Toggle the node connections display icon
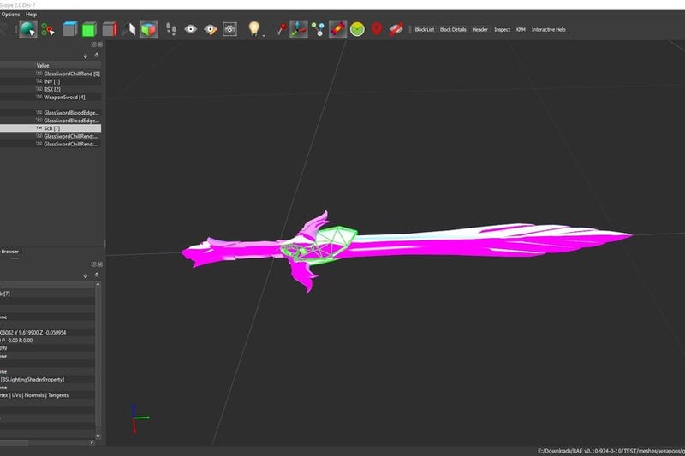Screen dimensions: 685x456 (318, 29)
